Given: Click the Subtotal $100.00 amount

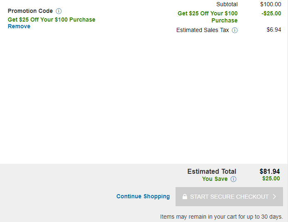Looking at the screenshot, I should point(271,4).
